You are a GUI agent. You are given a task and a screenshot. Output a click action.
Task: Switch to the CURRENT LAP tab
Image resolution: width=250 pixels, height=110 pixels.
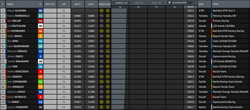pyautogui.click(x=121, y=3)
